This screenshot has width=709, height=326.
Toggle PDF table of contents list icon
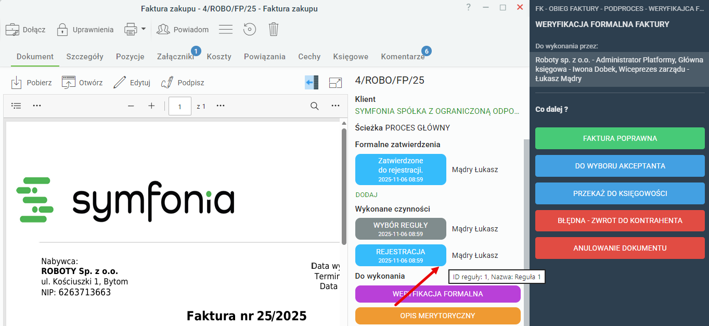pos(17,106)
